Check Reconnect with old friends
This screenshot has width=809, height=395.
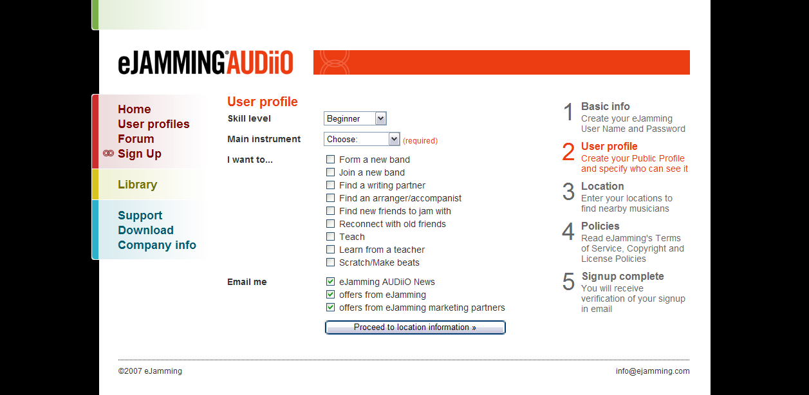point(330,224)
